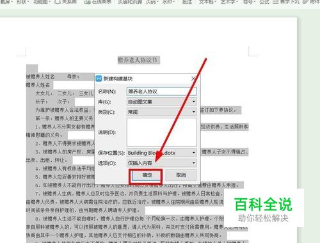Open the 功能图 toolbar menu
Screen dimensions: 320x243
click(42, 2)
